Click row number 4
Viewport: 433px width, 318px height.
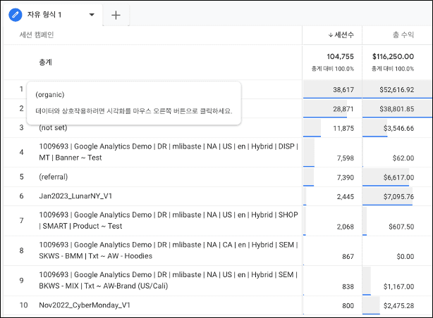point(21,152)
